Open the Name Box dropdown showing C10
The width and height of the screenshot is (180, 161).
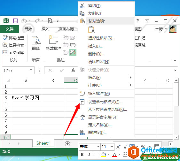31,70
